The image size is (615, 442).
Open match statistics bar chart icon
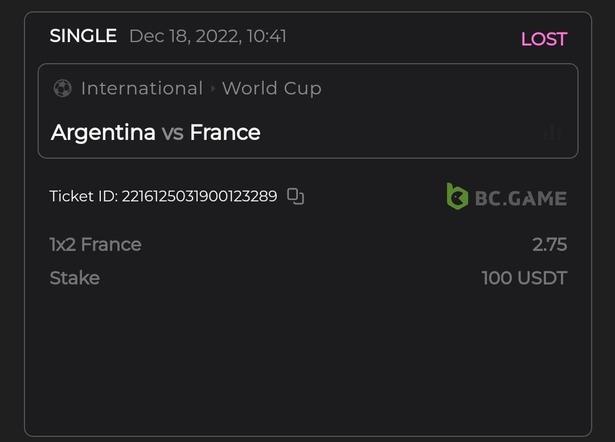[552, 133]
